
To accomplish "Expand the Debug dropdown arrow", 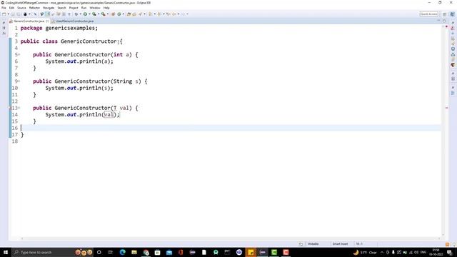I will [x=80, y=14].
